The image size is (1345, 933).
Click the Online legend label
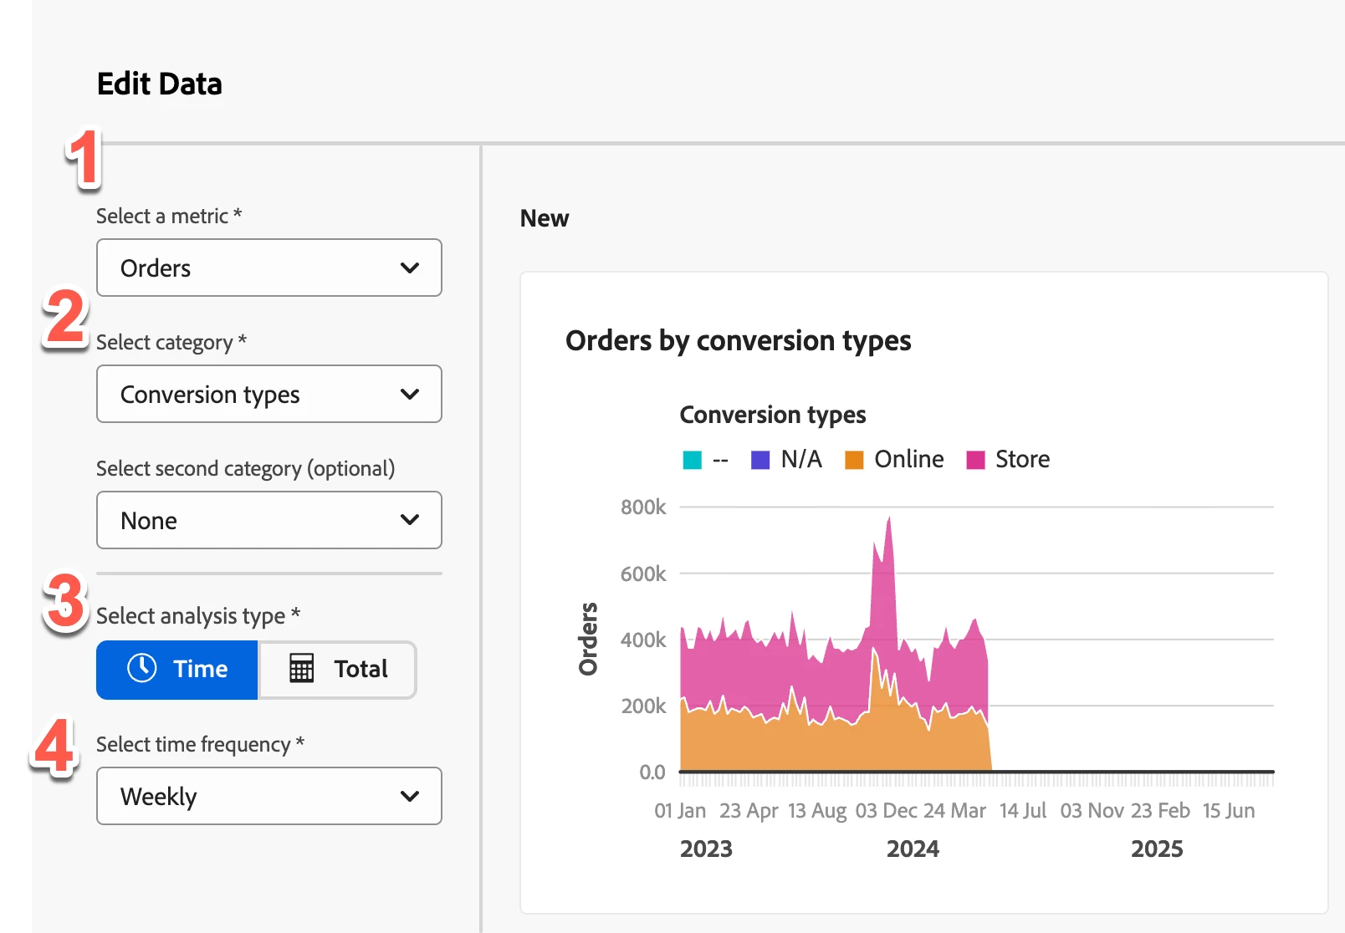point(908,459)
